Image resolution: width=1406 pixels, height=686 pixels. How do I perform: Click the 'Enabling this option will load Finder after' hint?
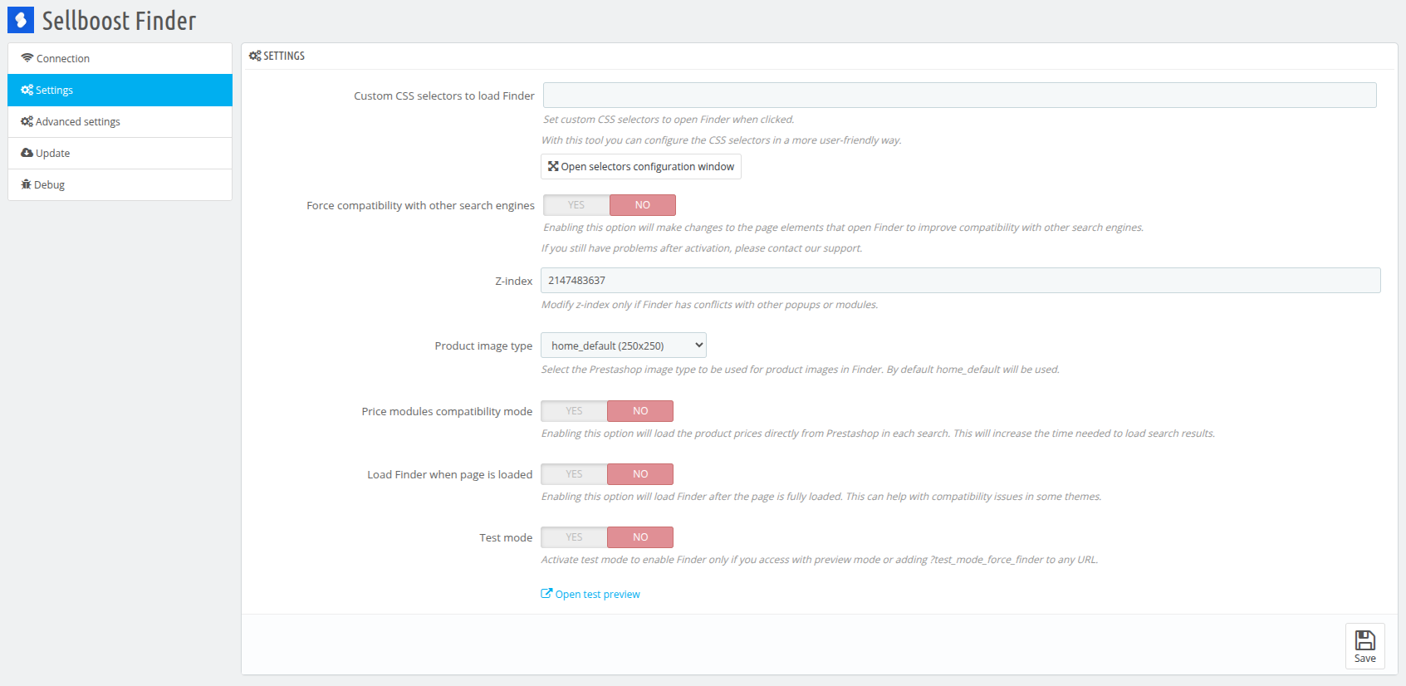821,497
